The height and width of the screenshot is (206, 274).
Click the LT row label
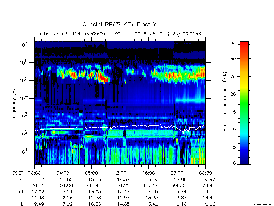tap(21, 198)
